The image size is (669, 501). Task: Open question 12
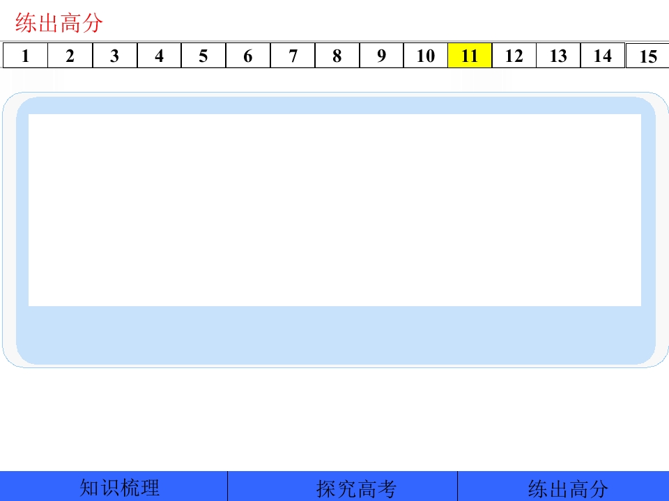(x=514, y=56)
